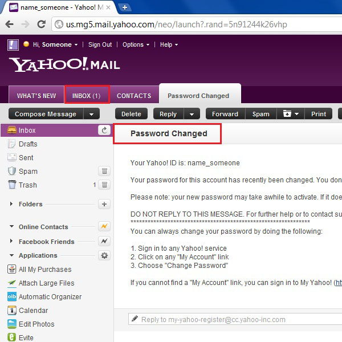
Task: Click the Compose Message button
Action: [46, 114]
